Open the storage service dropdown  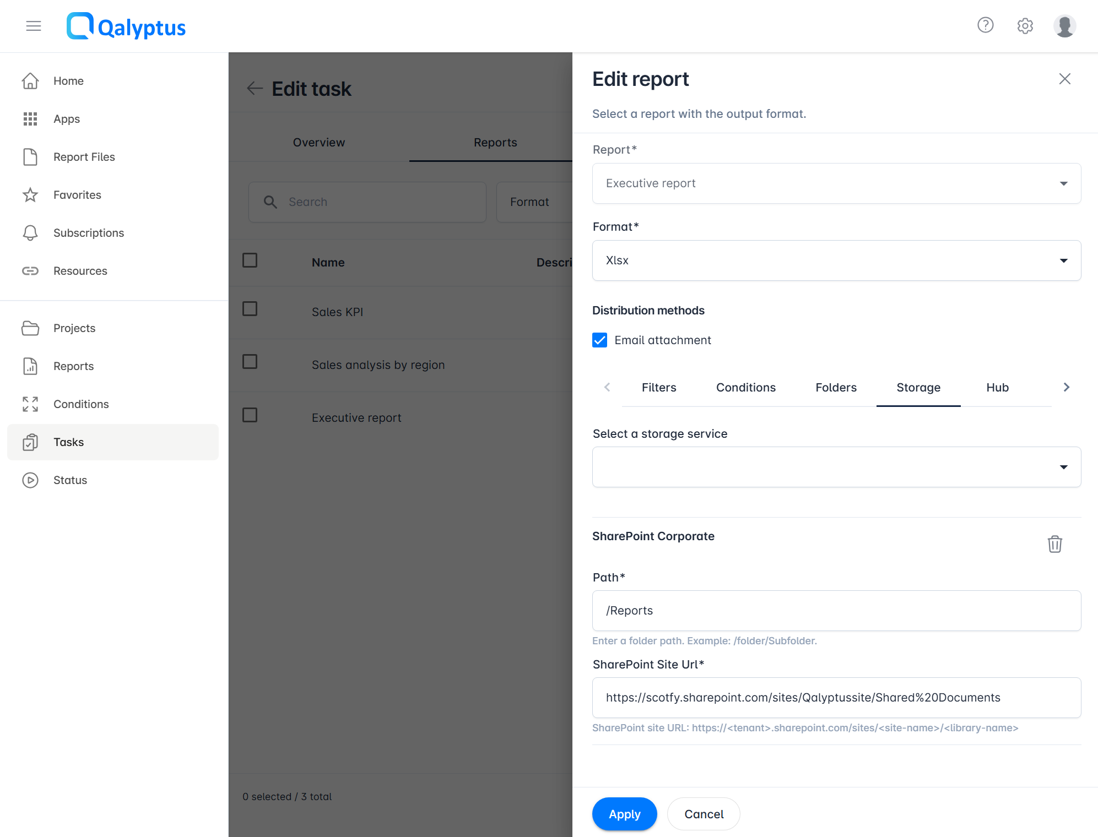(x=836, y=466)
